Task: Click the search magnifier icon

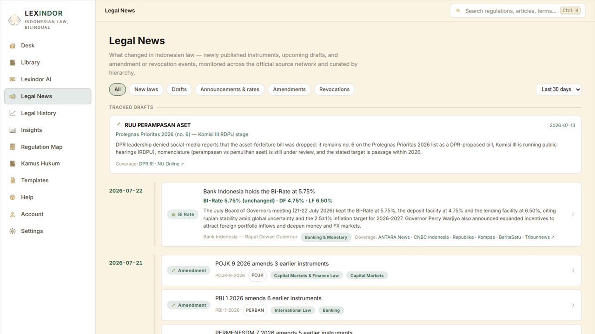Action: pyautogui.click(x=458, y=11)
